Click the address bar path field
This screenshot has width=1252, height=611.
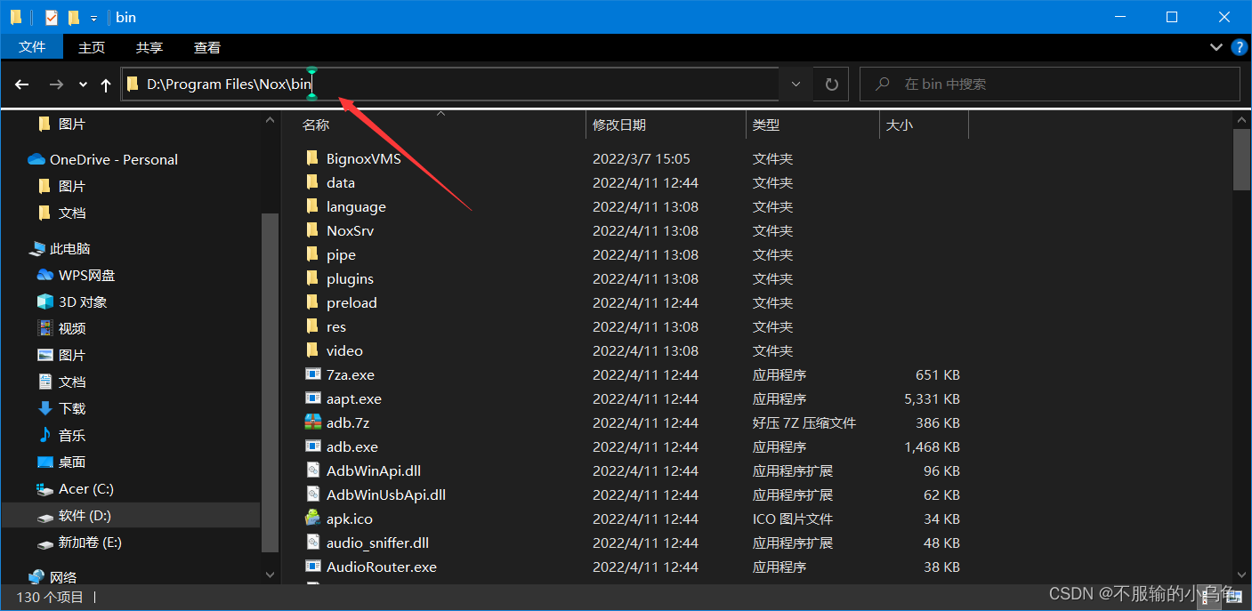pyautogui.click(x=450, y=84)
